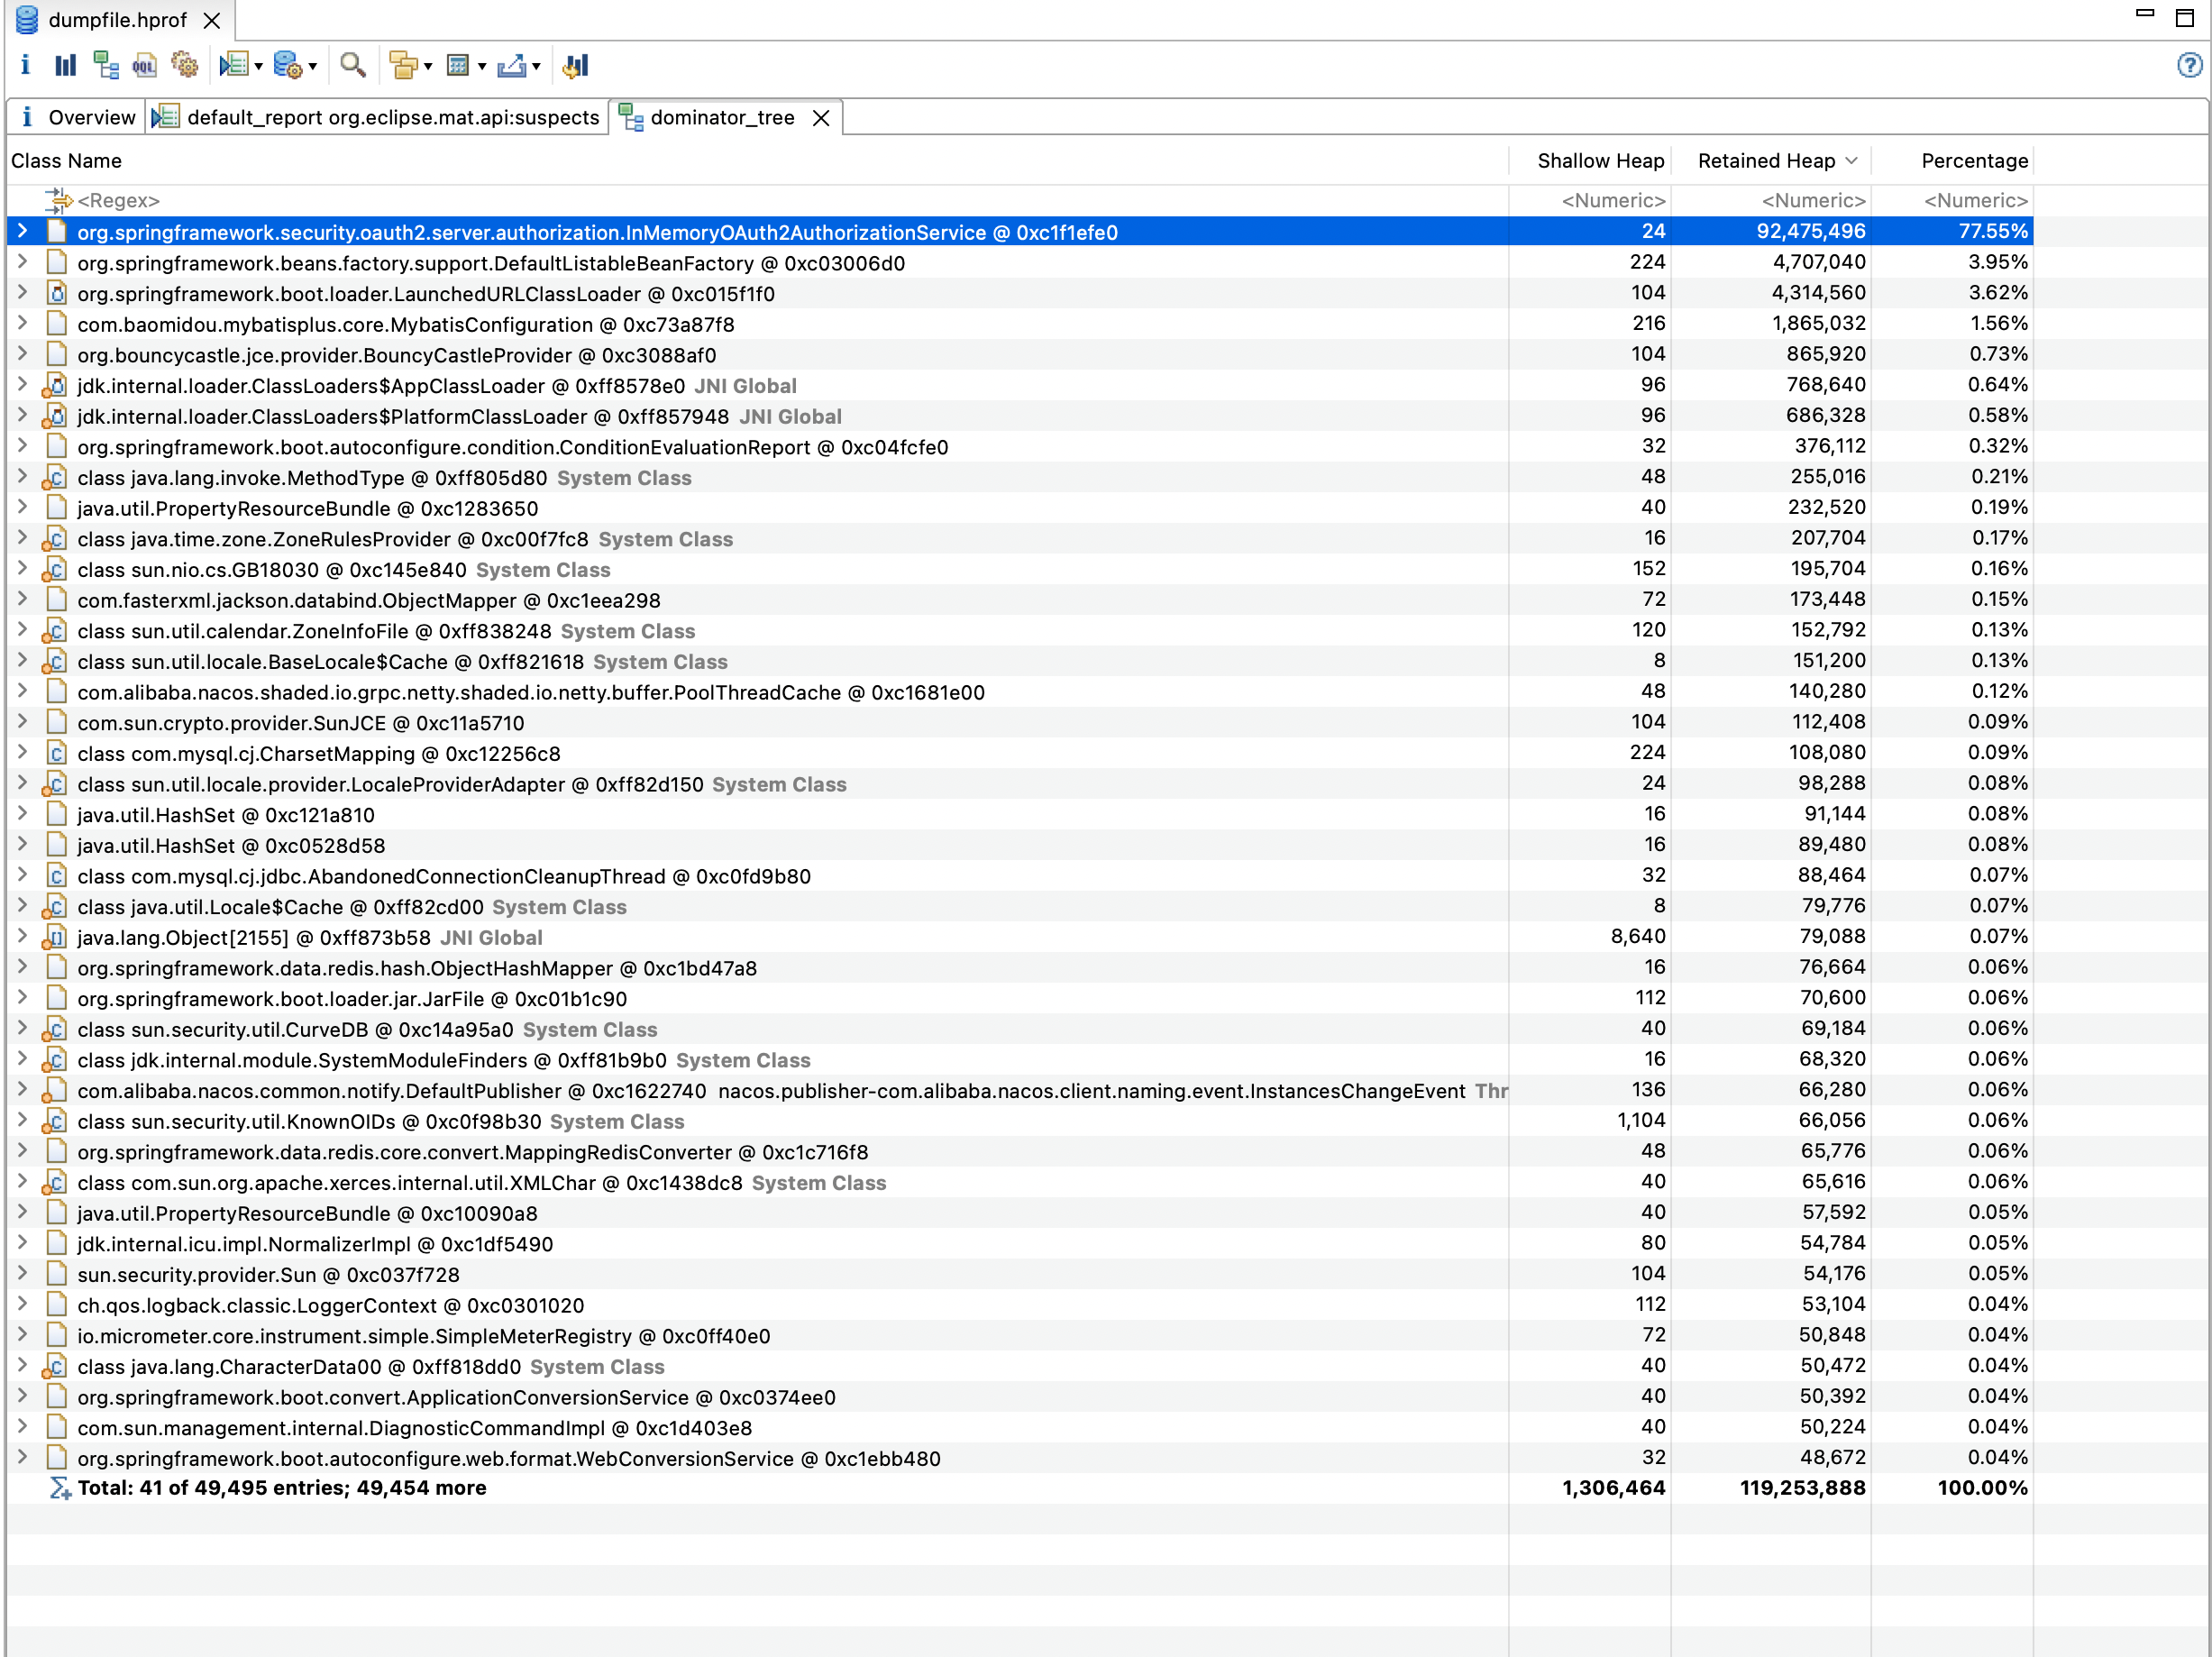Switch to the Overview tab
Viewport: 2212px width, 1657px height.
tap(77, 118)
